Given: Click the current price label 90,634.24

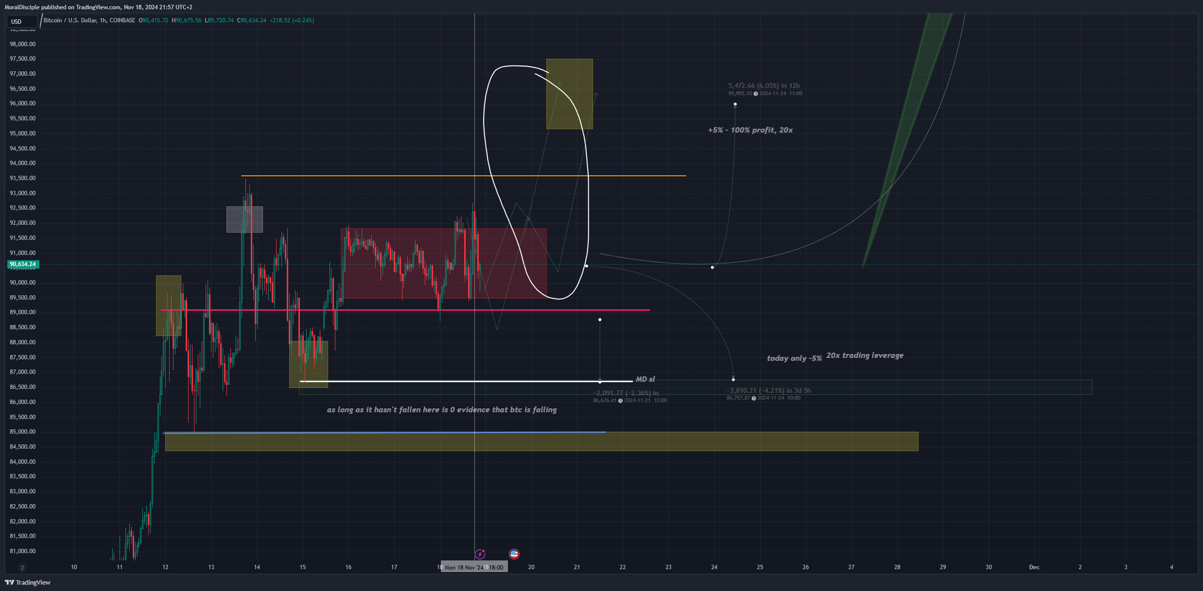Looking at the screenshot, I should [22, 265].
